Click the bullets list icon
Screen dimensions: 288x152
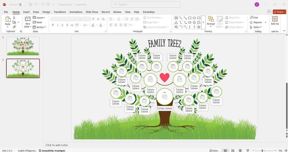point(111,19)
